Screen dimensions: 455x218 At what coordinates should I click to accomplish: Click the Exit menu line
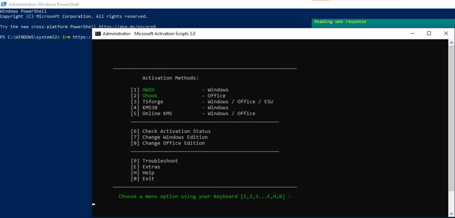(x=143, y=179)
